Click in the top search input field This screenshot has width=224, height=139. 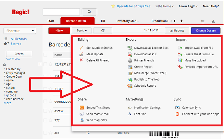61,12
